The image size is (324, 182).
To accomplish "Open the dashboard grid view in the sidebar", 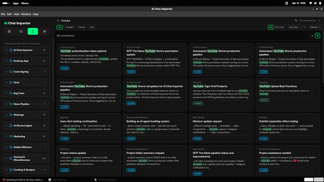I will click(x=9, y=32).
